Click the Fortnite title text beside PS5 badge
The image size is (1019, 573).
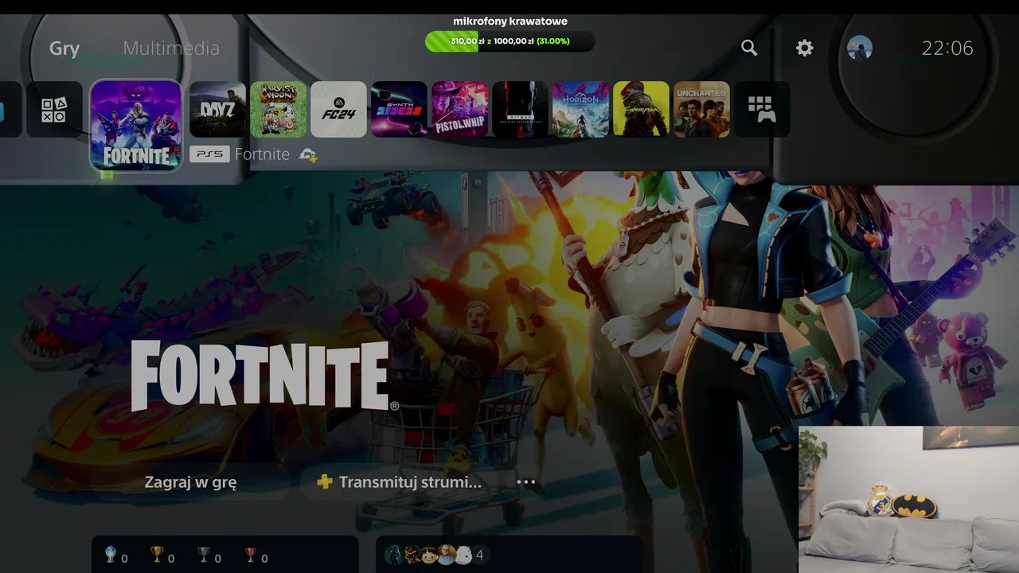(263, 154)
